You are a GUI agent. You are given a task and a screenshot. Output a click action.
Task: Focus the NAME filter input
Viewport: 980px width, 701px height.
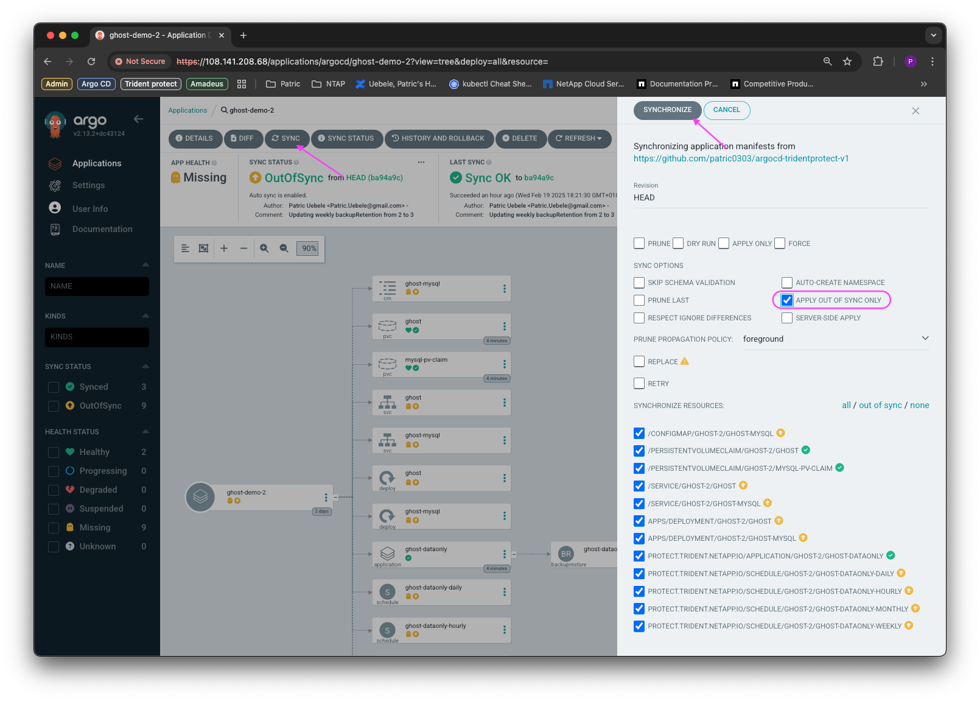pyautogui.click(x=97, y=286)
